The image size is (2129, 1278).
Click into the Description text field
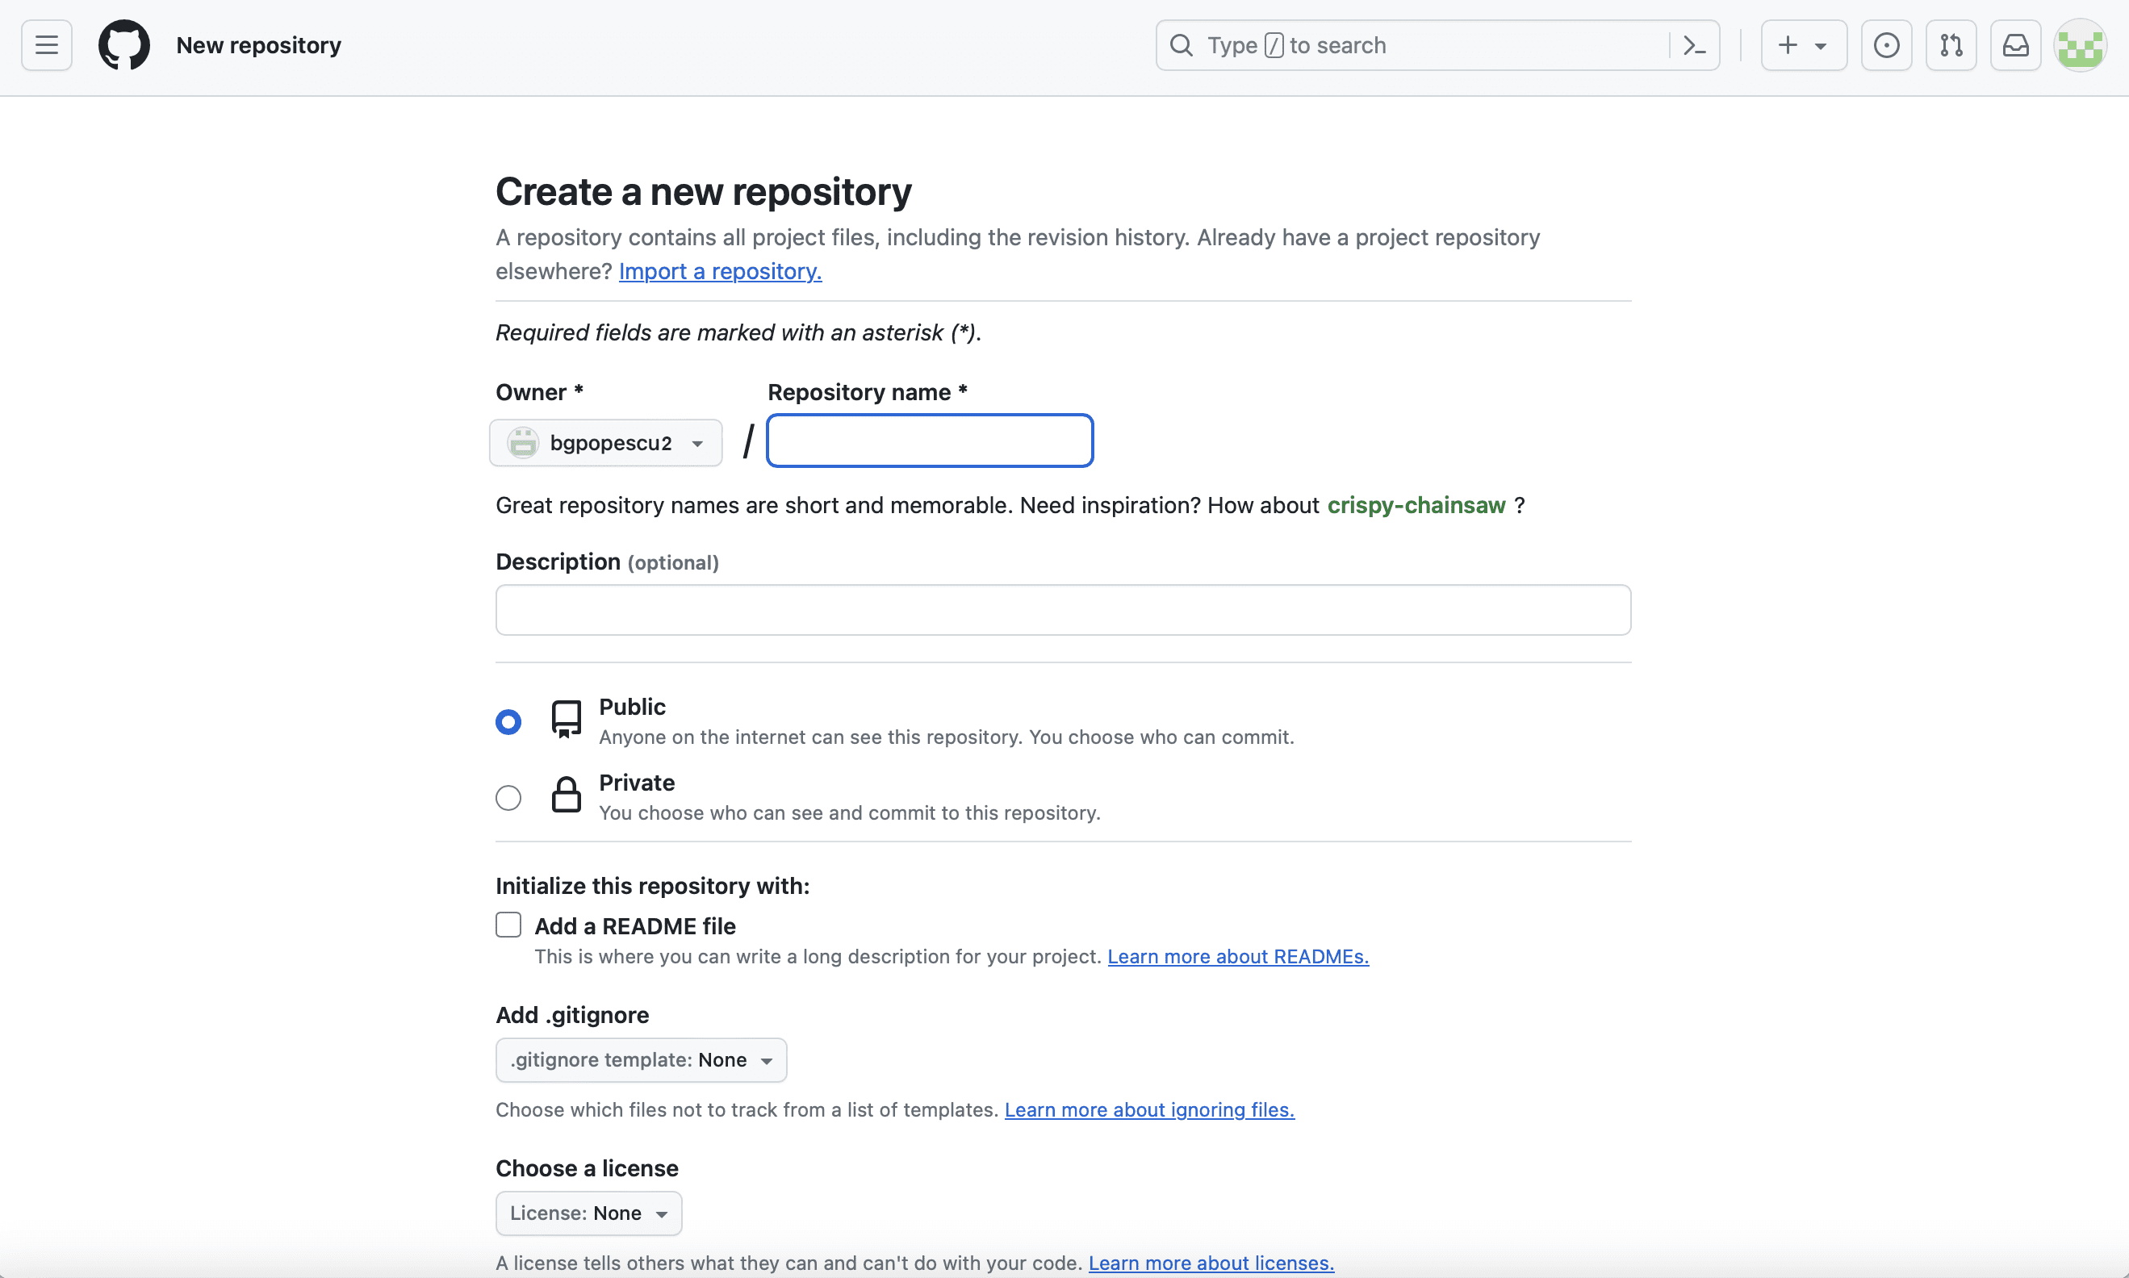coord(1063,610)
